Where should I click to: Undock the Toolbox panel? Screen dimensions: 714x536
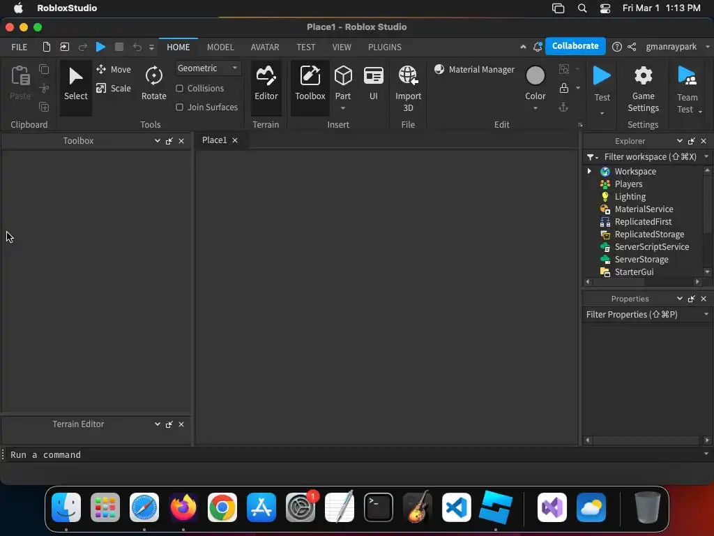tap(169, 141)
